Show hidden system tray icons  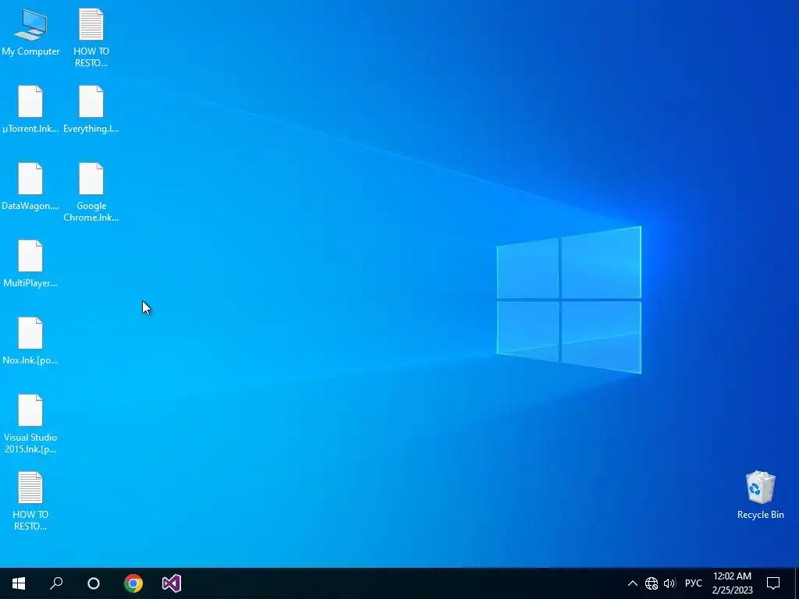tap(632, 583)
